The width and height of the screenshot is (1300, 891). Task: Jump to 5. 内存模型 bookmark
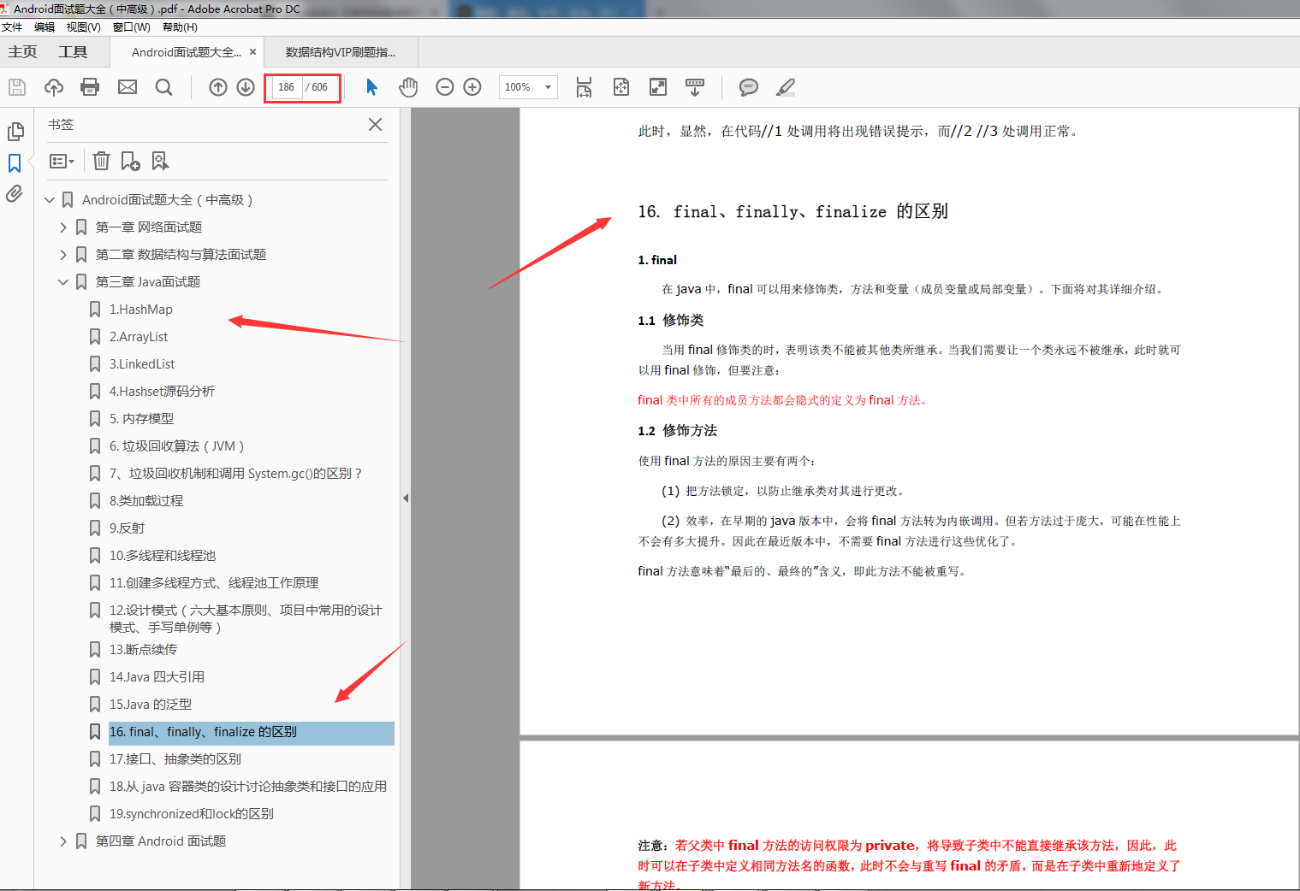141,419
